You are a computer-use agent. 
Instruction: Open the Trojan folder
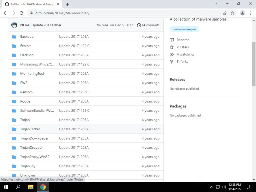coord(25,120)
